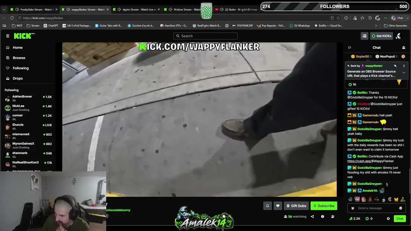
Task: Open the 2.2K channel points balance
Action: [x=355, y=218]
